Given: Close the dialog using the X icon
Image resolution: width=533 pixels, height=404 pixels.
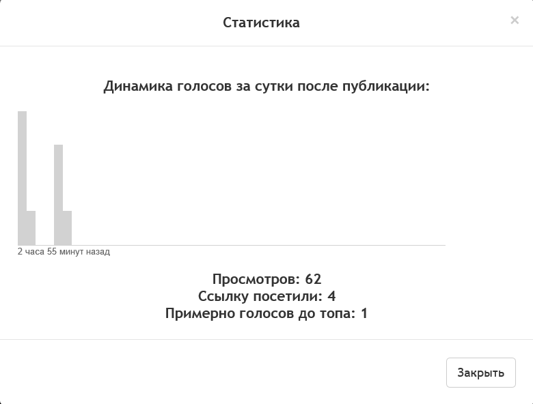Looking at the screenshot, I should point(515,20).
